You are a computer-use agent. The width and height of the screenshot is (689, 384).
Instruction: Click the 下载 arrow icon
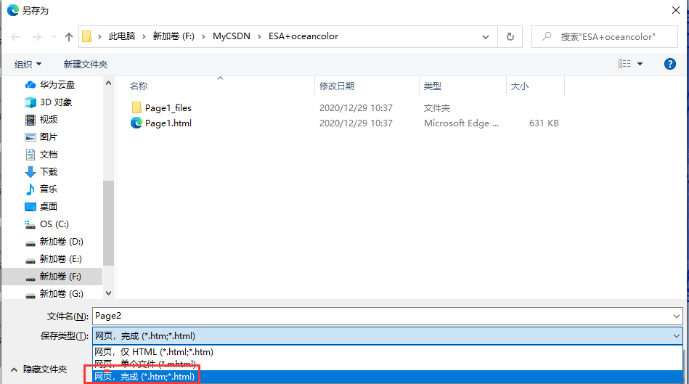pyautogui.click(x=30, y=172)
